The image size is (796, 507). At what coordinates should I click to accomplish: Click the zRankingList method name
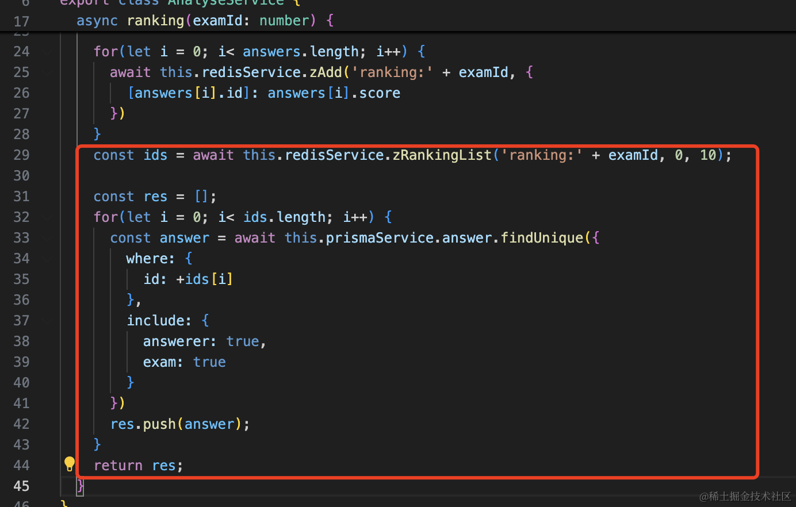[442, 155]
